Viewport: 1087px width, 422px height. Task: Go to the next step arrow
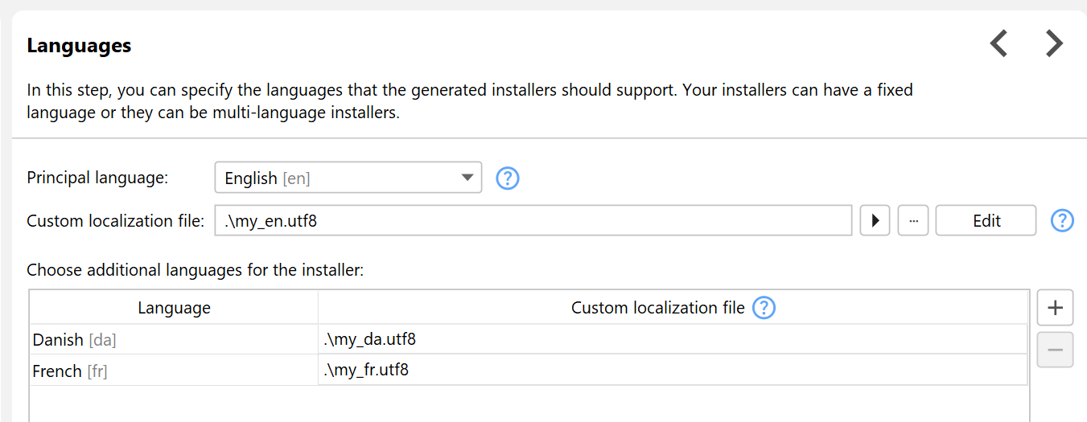click(x=1054, y=43)
